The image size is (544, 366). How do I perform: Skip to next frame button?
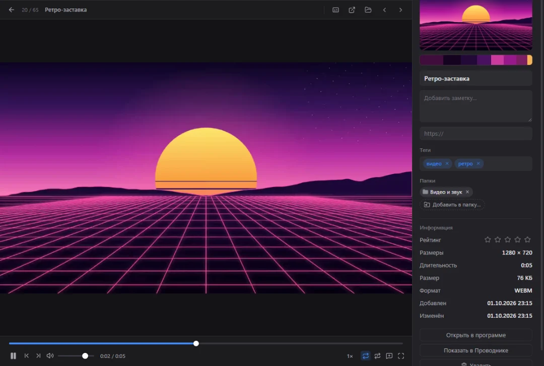tap(38, 355)
